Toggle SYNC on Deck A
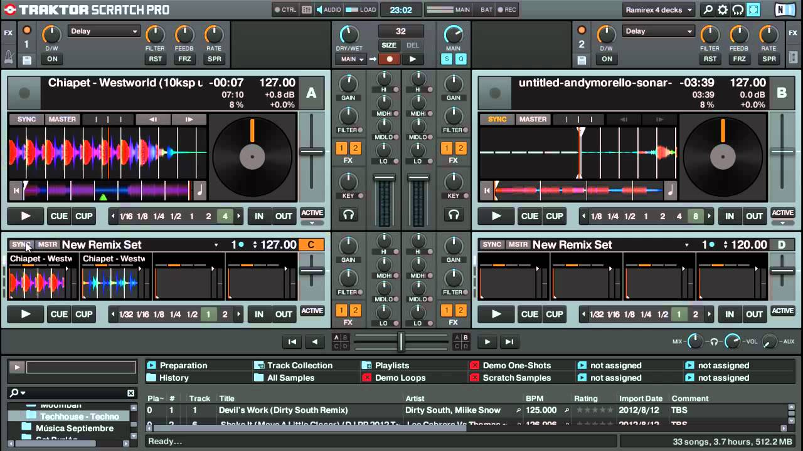The height and width of the screenshot is (451, 803). pyautogui.click(x=26, y=119)
